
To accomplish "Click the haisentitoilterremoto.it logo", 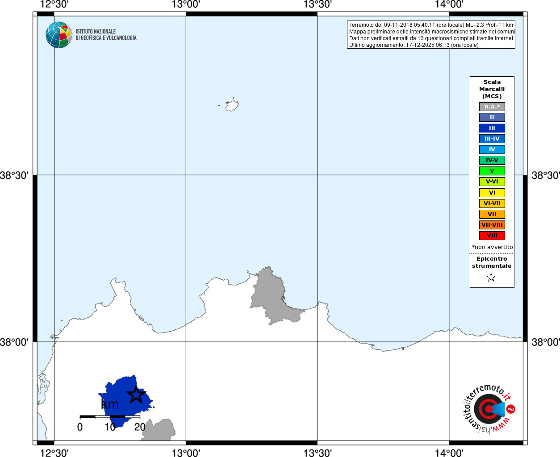I will (489, 409).
